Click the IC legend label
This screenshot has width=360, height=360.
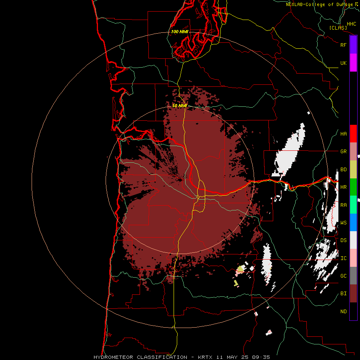click(343, 258)
